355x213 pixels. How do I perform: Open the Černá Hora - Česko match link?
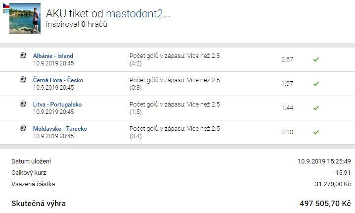coord(58,80)
